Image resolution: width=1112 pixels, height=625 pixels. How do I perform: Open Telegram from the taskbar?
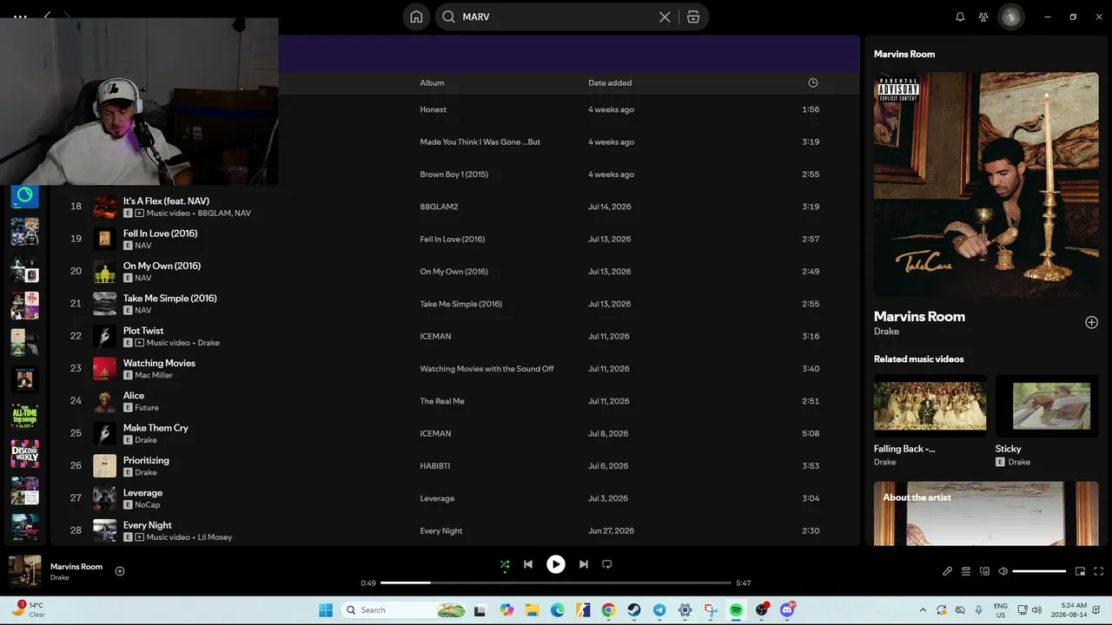(659, 610)
